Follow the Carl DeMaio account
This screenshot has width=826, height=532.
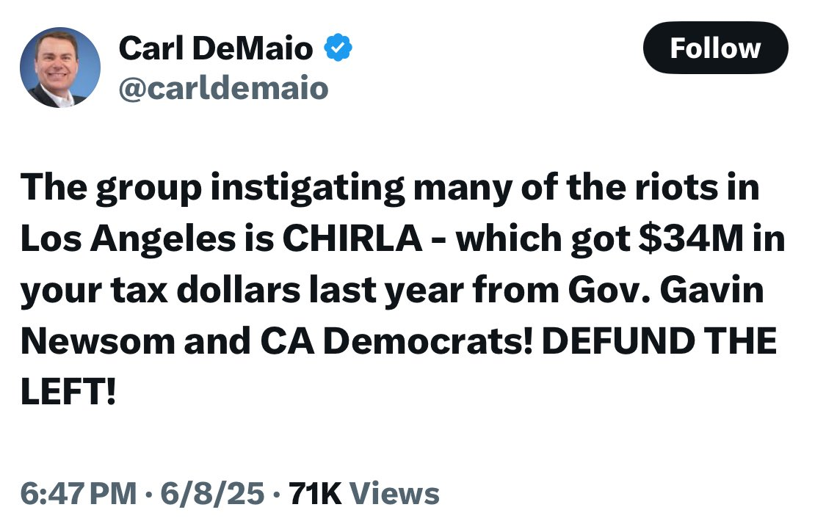click(x=715, y=48)
